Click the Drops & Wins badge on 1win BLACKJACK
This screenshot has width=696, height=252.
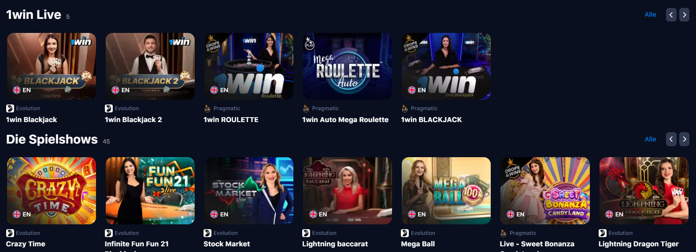coord(411,43)
